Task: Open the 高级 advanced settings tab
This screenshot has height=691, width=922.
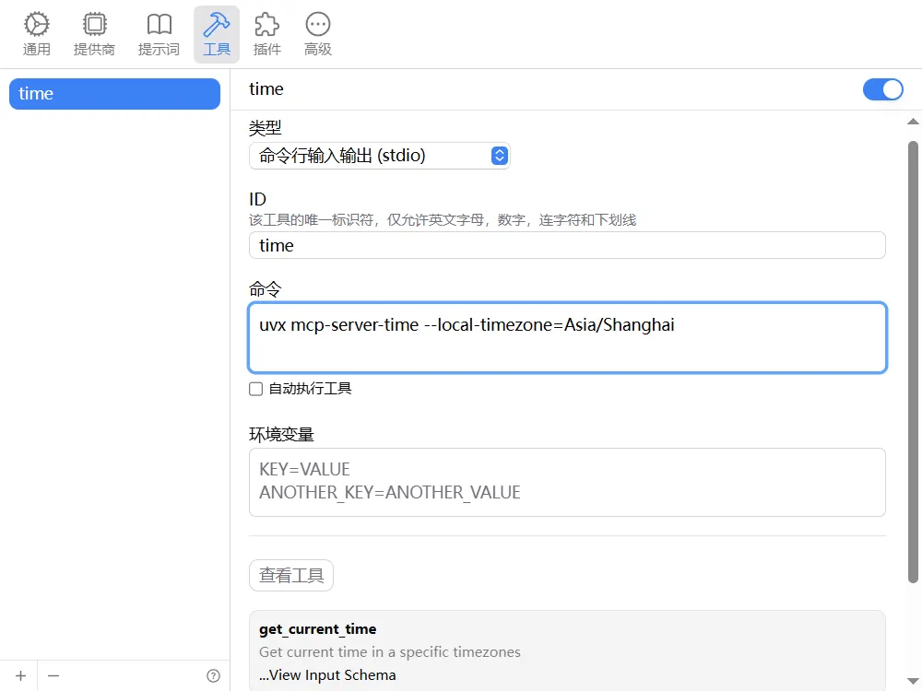Action: (x=318, y=35)
